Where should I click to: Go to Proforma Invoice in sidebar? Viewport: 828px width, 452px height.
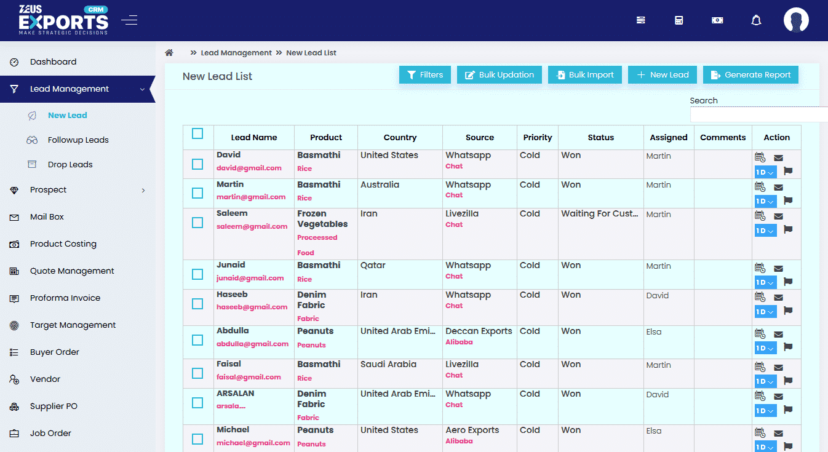pos(65,298)
